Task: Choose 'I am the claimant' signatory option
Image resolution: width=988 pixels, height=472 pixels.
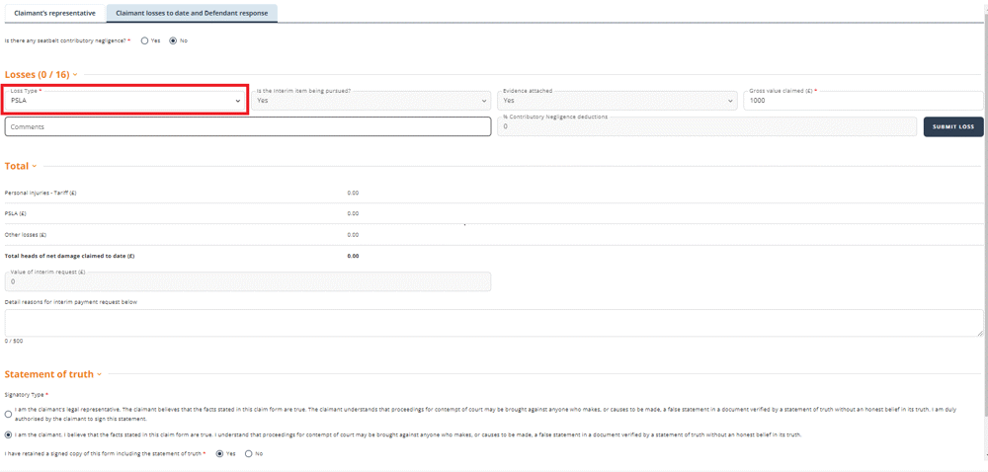Action: tap(8, 434)
